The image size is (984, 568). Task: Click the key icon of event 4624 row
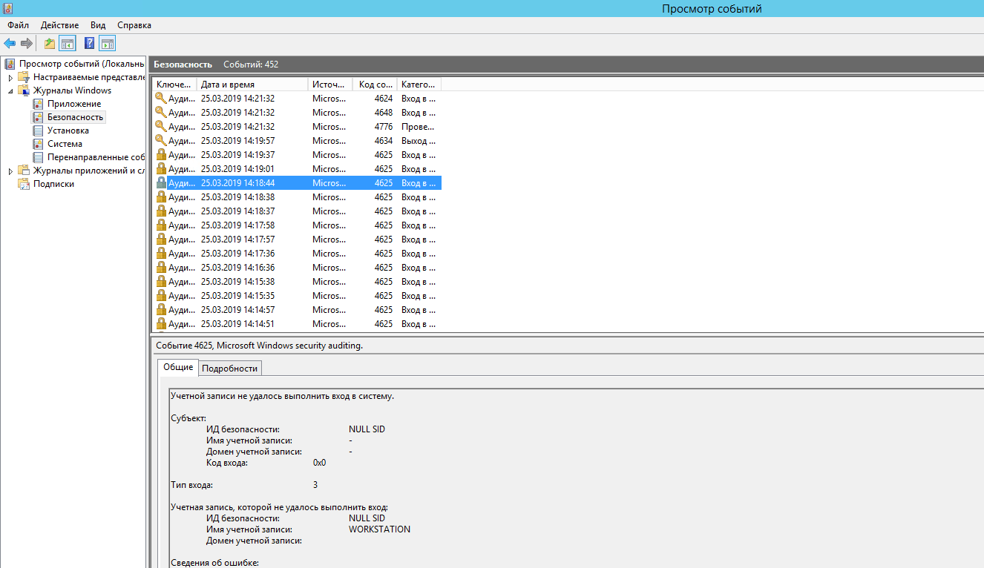(161, 98)
